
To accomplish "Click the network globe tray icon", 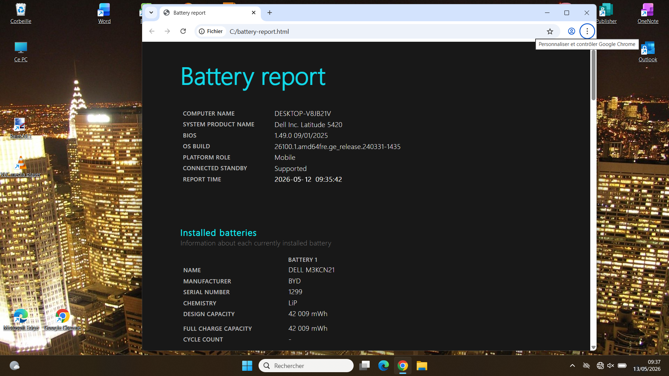I will [600, 366].
